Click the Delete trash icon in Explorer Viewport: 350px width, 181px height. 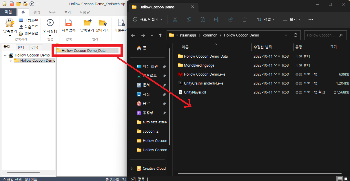[x=245, y=19]
